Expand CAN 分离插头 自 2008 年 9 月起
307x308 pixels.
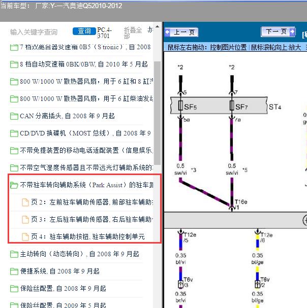click(x=67, y=116)
